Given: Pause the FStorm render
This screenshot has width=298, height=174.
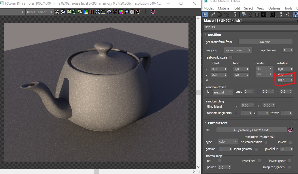Looking at the screenshot, I should tap(92, 12).
